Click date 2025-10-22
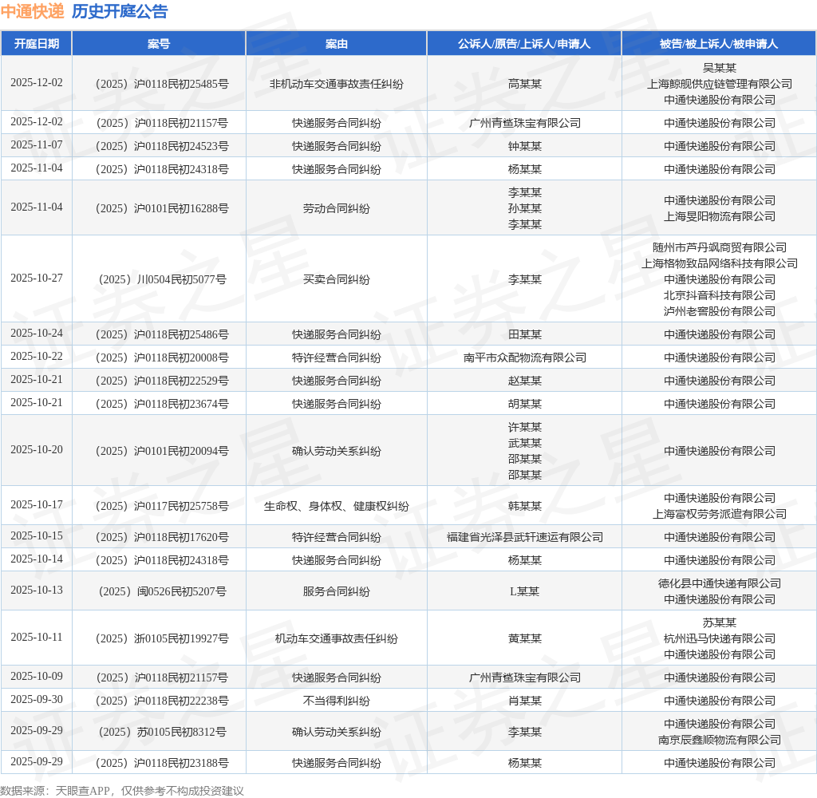 [37, 357]
